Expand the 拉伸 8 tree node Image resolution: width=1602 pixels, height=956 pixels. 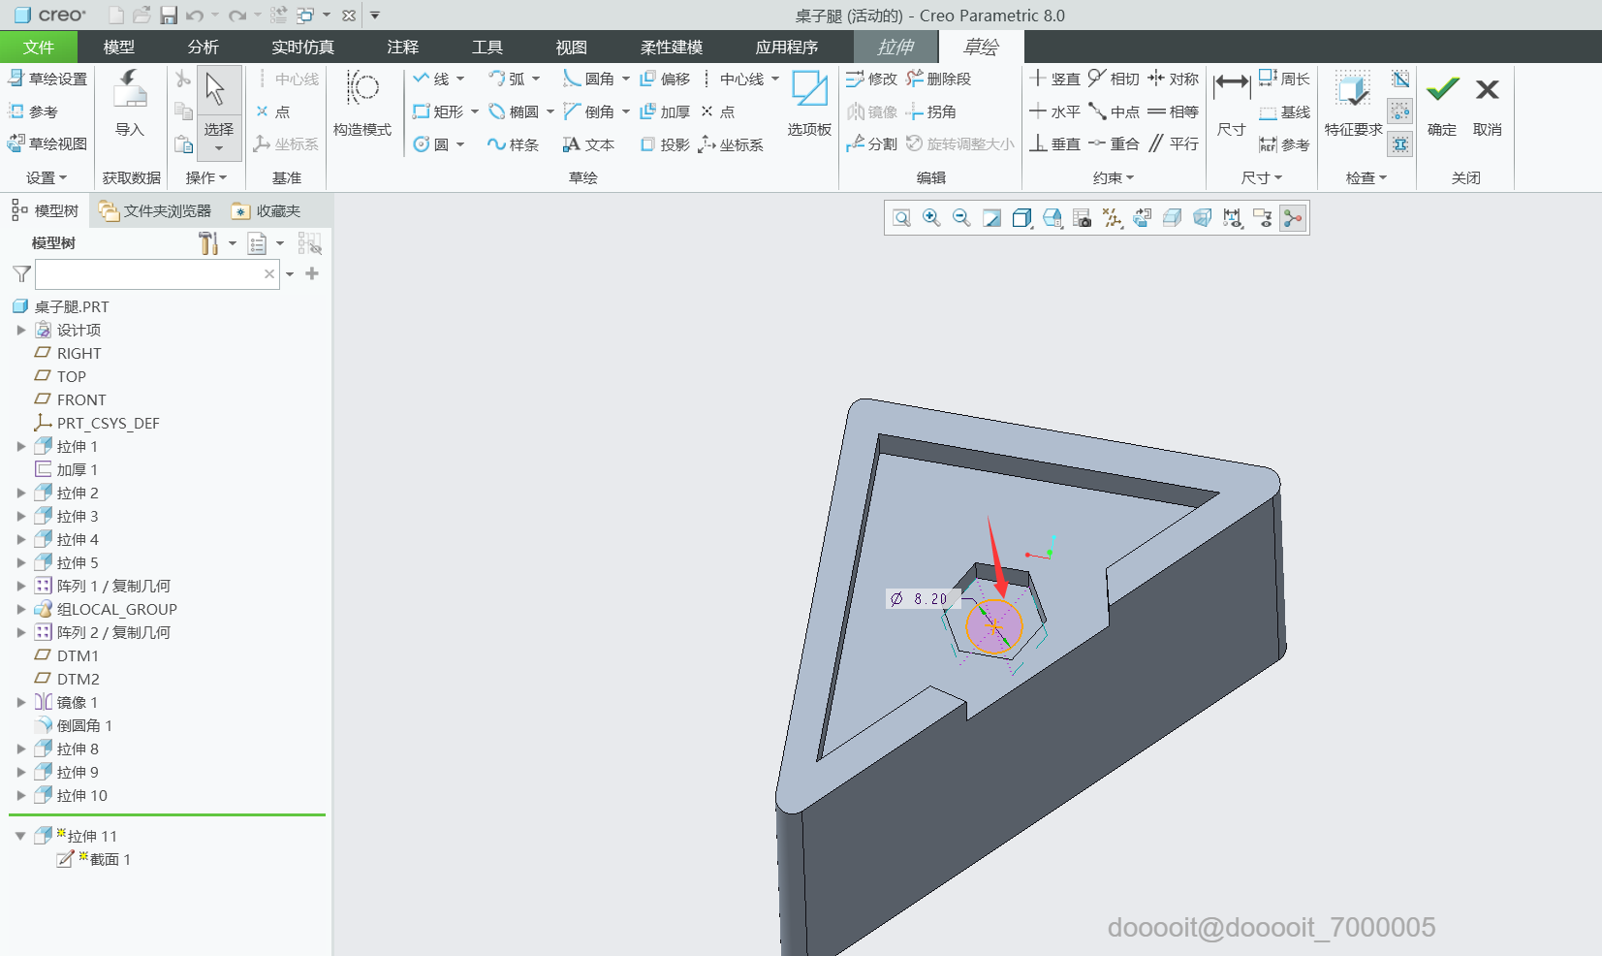[21, 749]
